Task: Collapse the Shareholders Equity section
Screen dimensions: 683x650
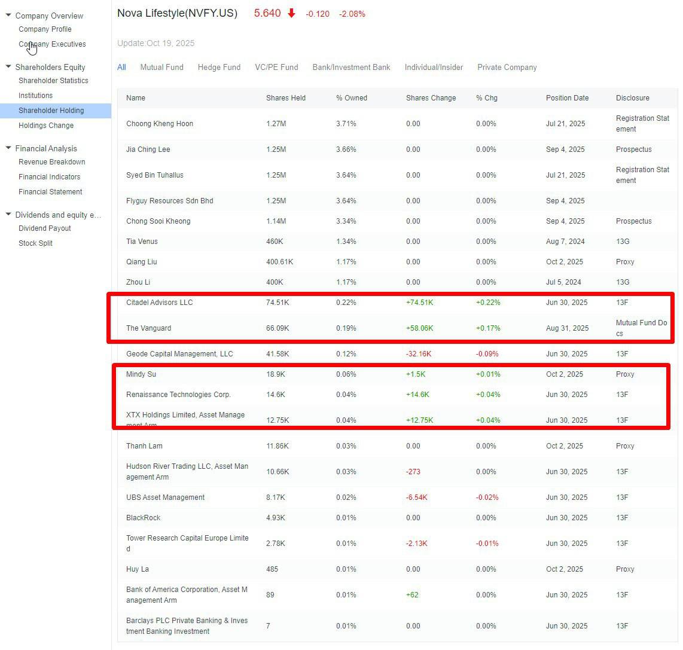Action: point(8,67)
